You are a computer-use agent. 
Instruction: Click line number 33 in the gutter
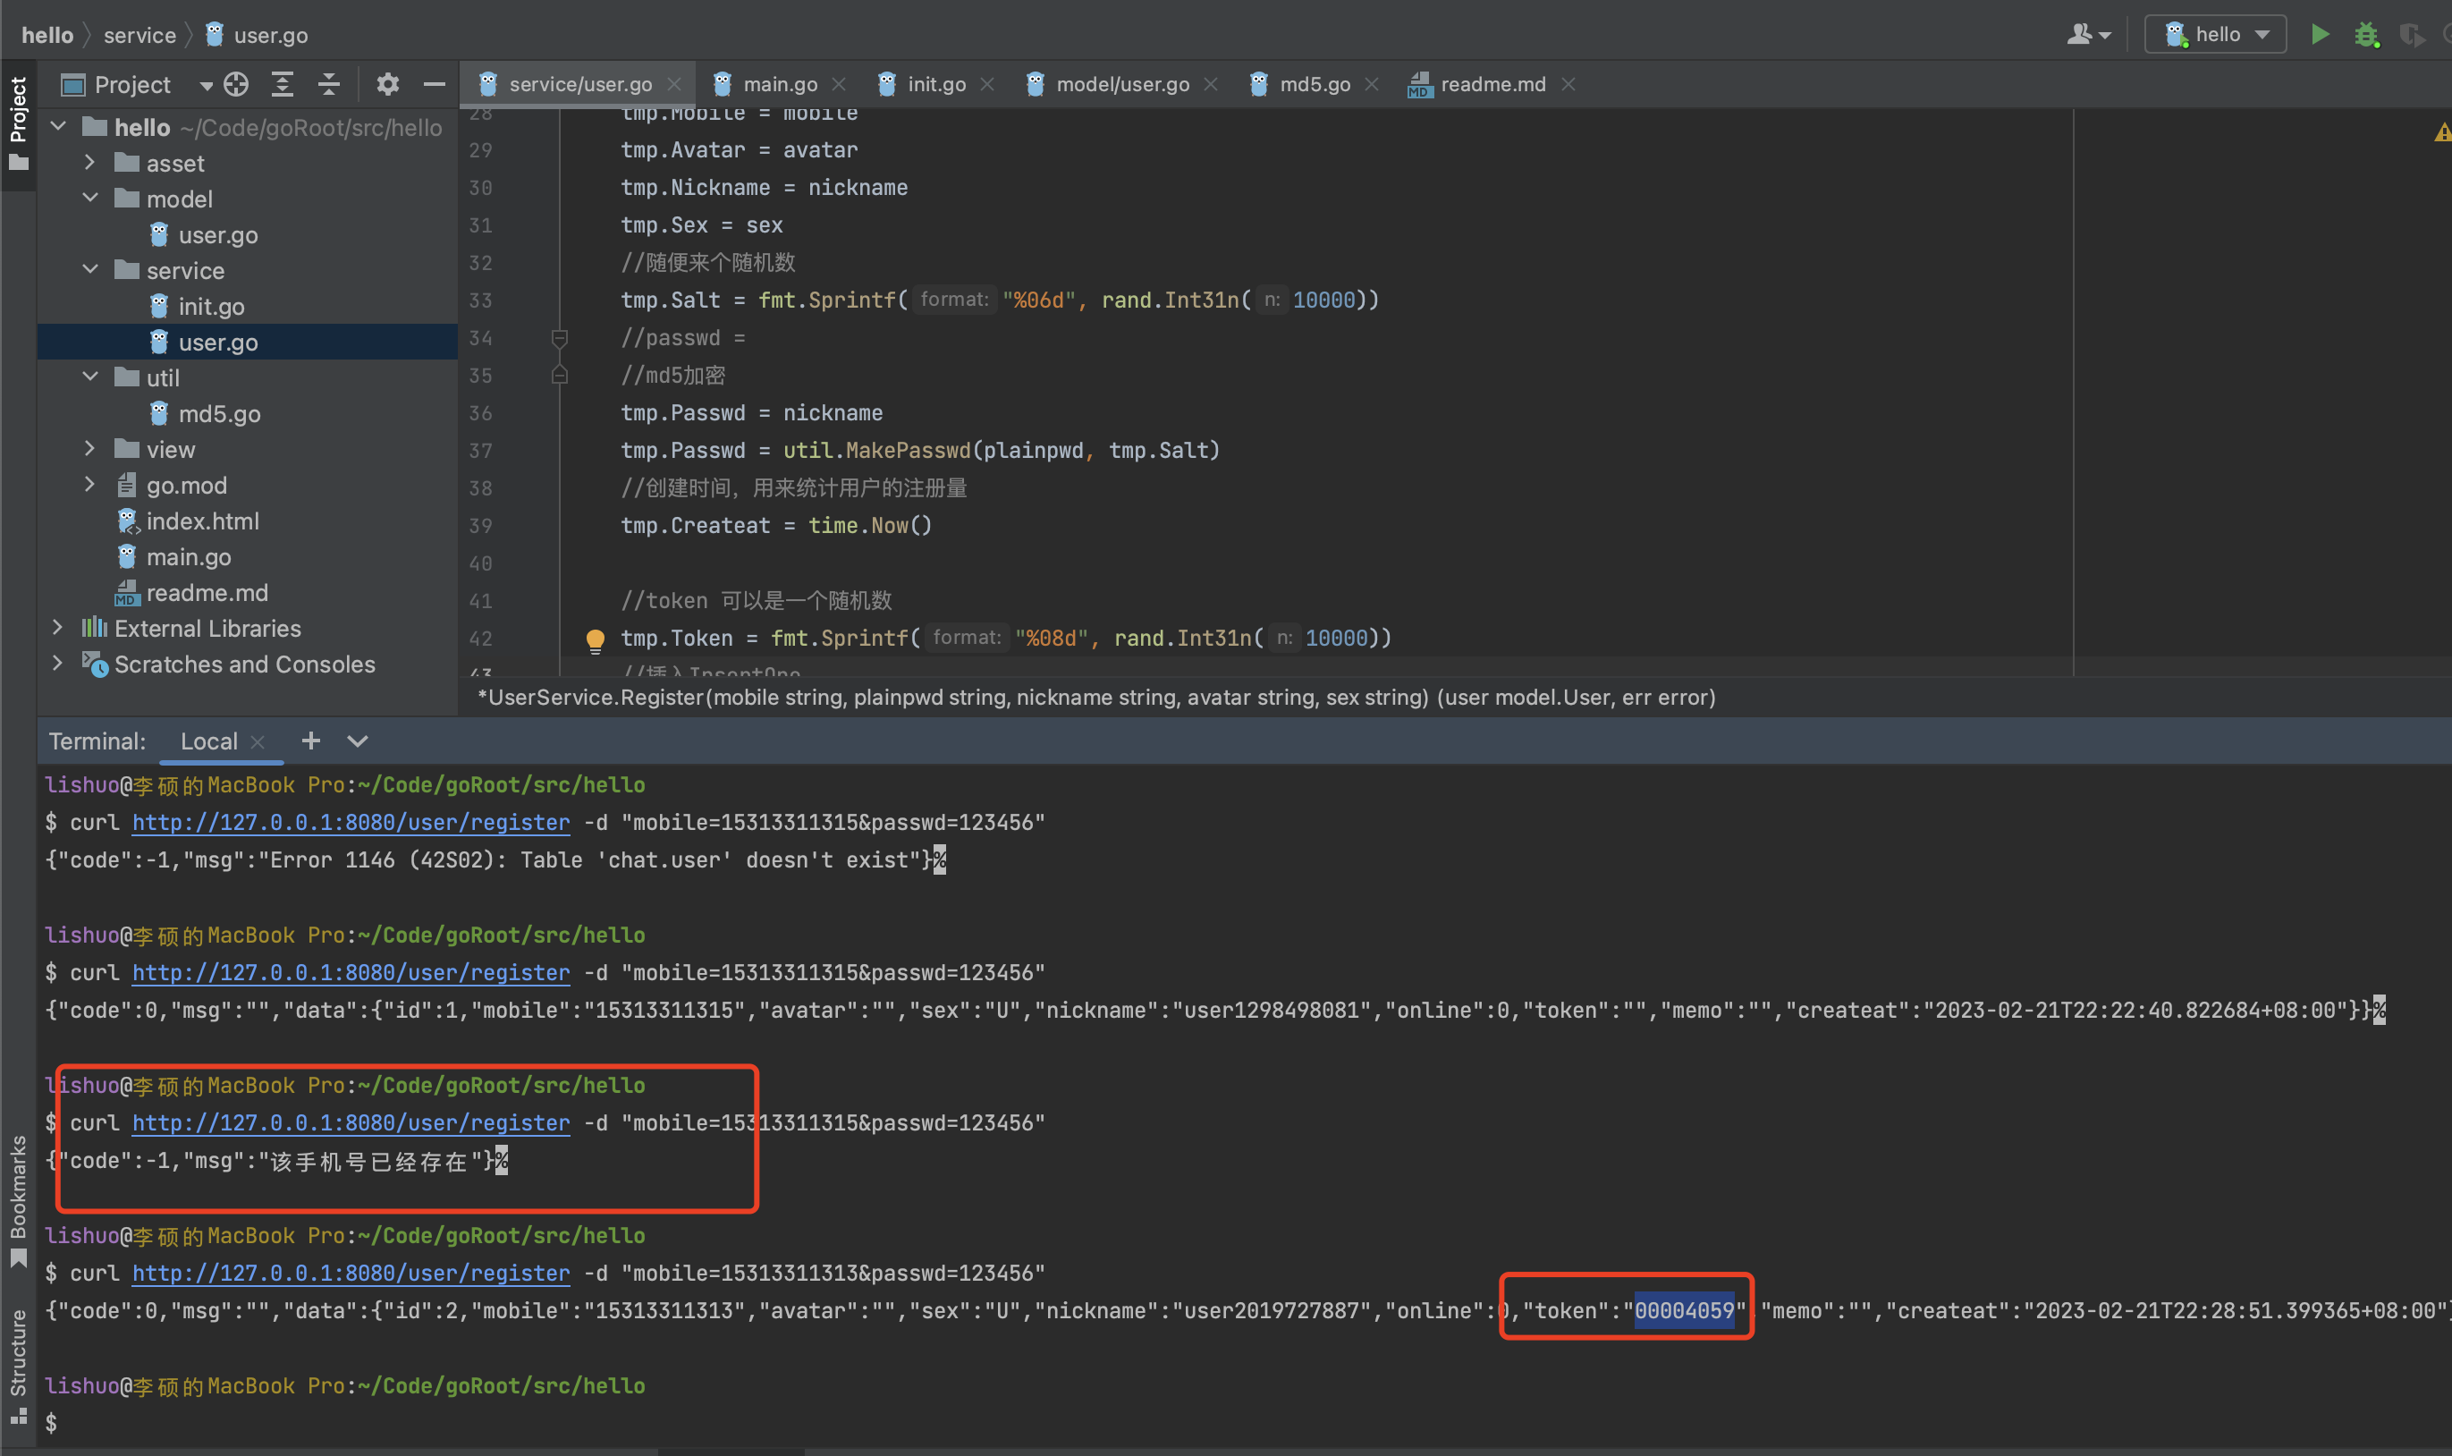pos(480,301)
